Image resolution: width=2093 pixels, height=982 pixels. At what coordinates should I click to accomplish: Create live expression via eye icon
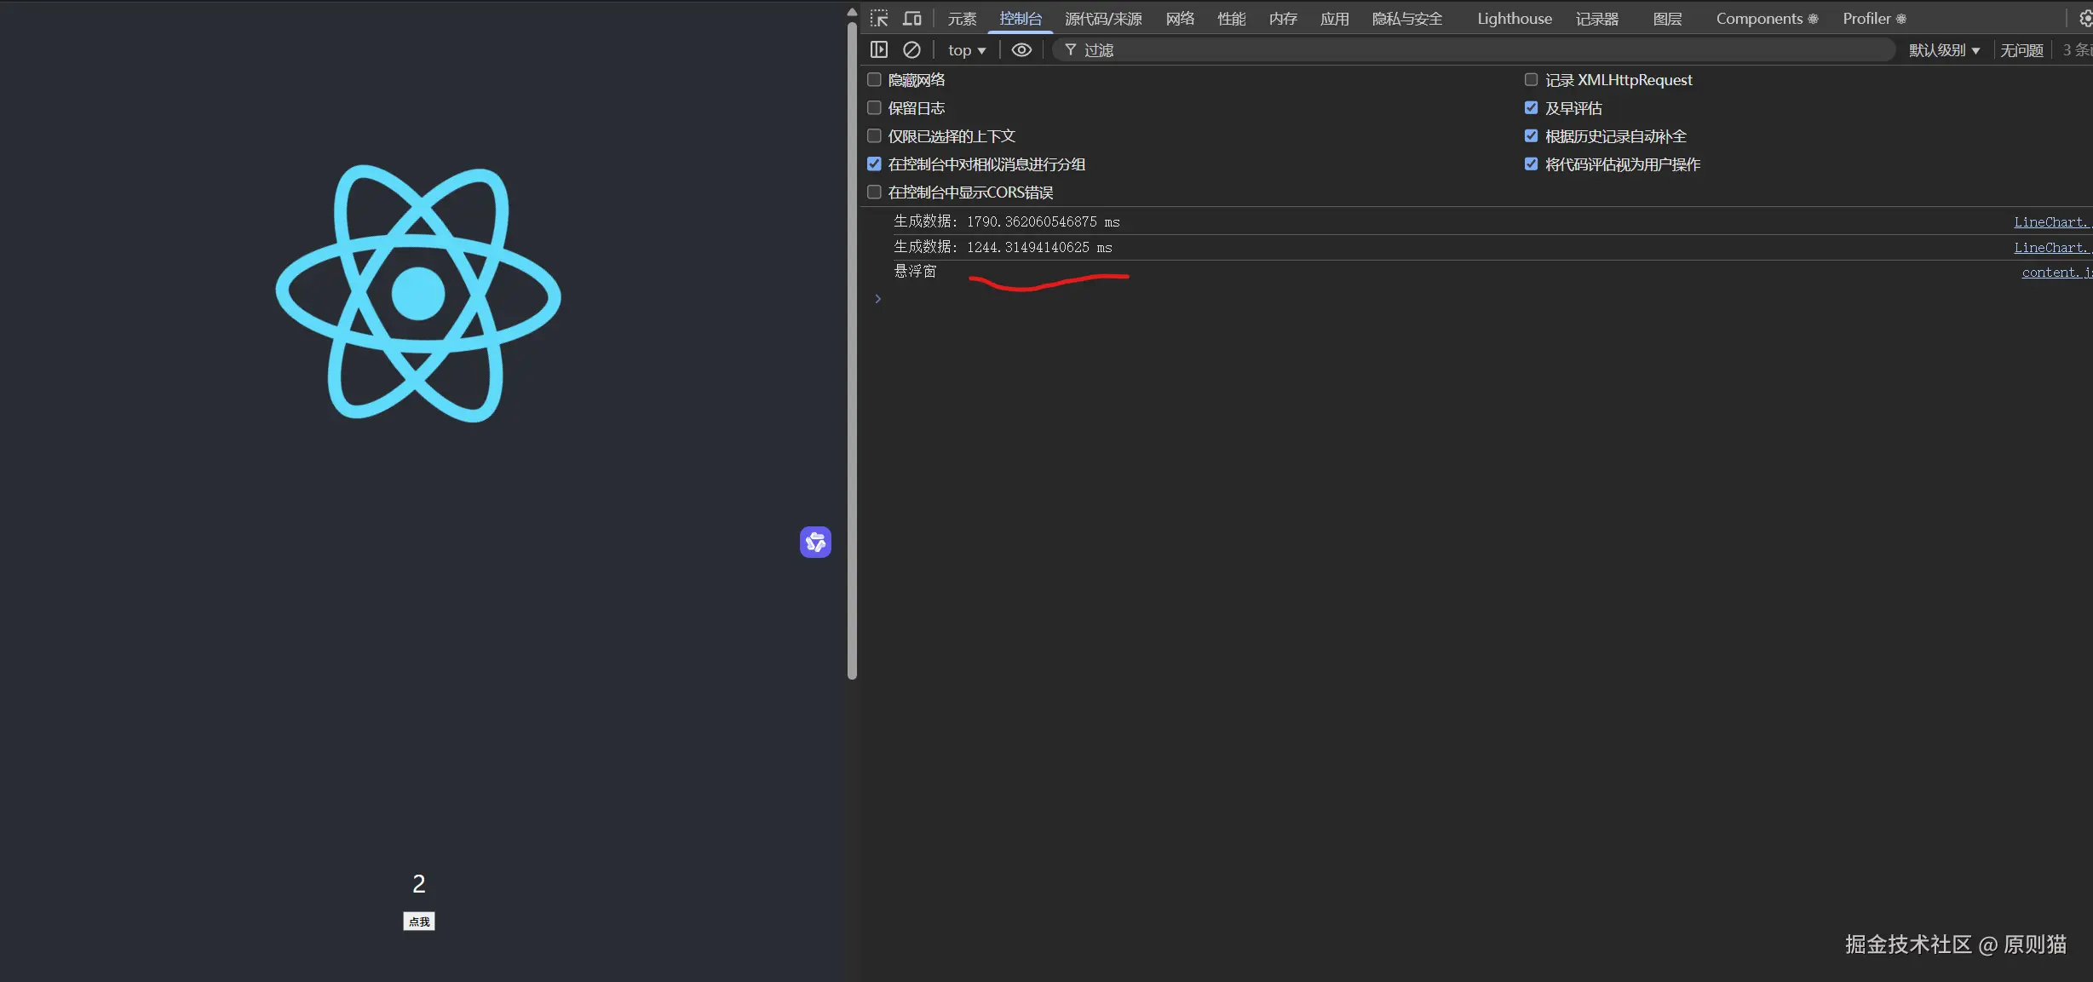pyautogui.click(x=1021, y=50)
